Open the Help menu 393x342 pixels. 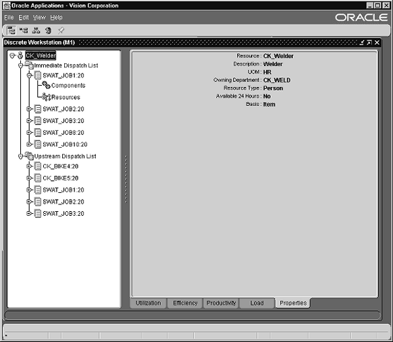pyautogui.click(x=56, y=18)
